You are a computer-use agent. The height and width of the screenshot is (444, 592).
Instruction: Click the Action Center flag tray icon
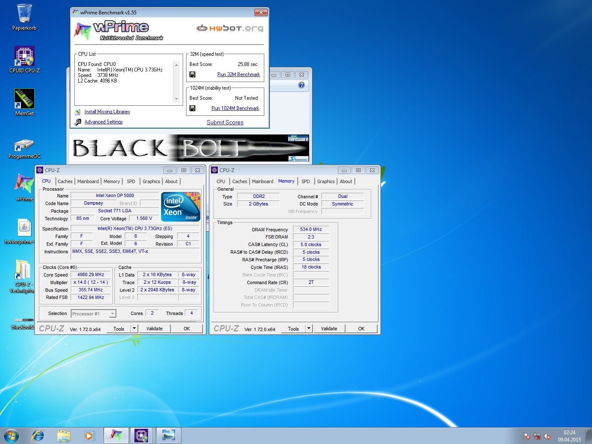[x=527, y=436]
